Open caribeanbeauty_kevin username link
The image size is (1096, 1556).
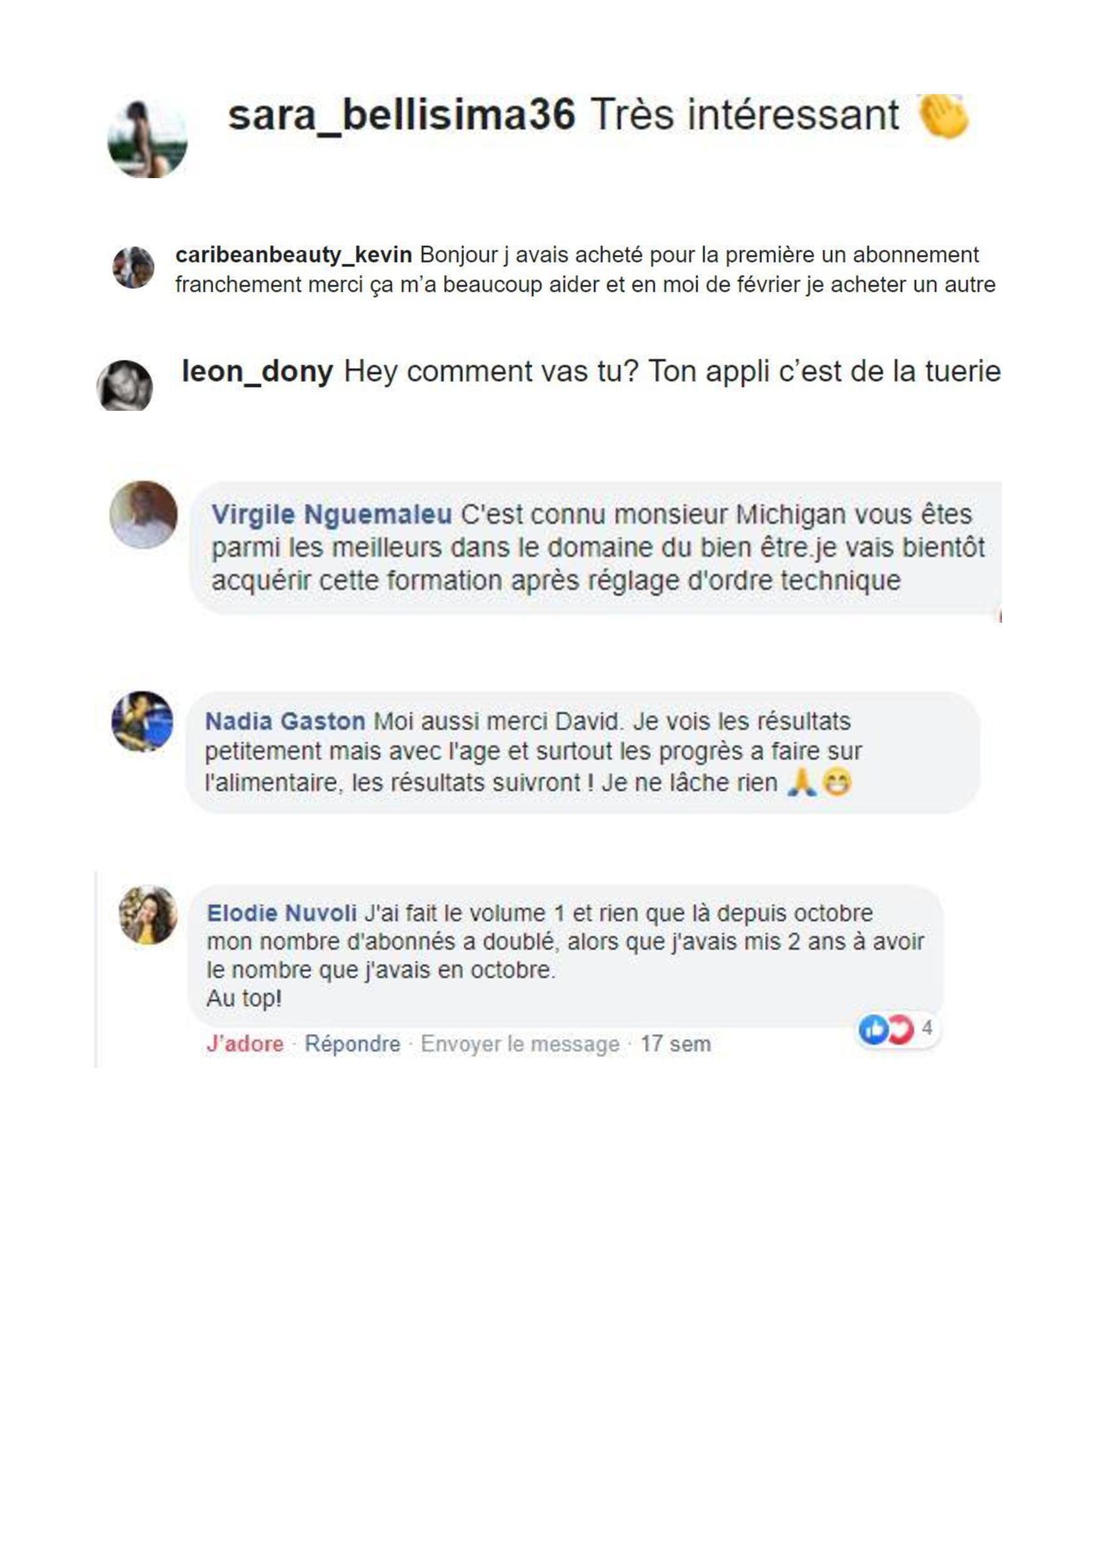(293, 255)
